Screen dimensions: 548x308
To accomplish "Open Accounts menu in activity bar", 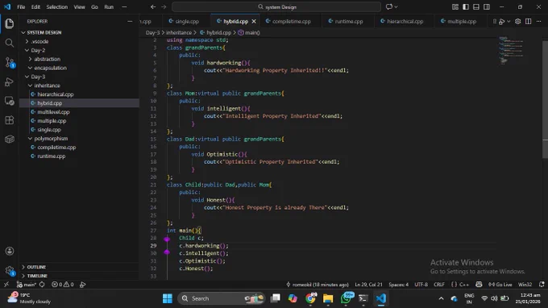I will (x=10, y=251).
